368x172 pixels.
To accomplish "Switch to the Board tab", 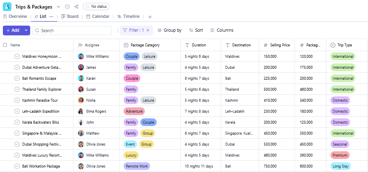I will click(x=70, y=17).
